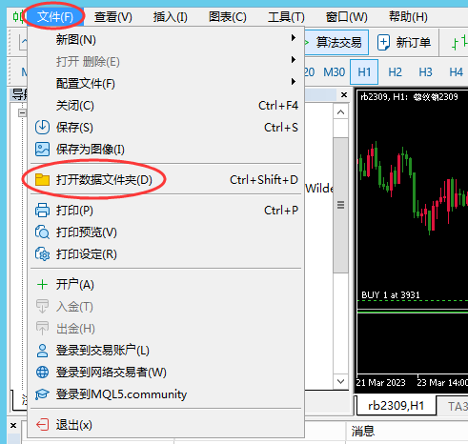Select 登录到网络交易者(W) menu text
The width and height of the screenshot is (468, 444).
tap(112, 373)
